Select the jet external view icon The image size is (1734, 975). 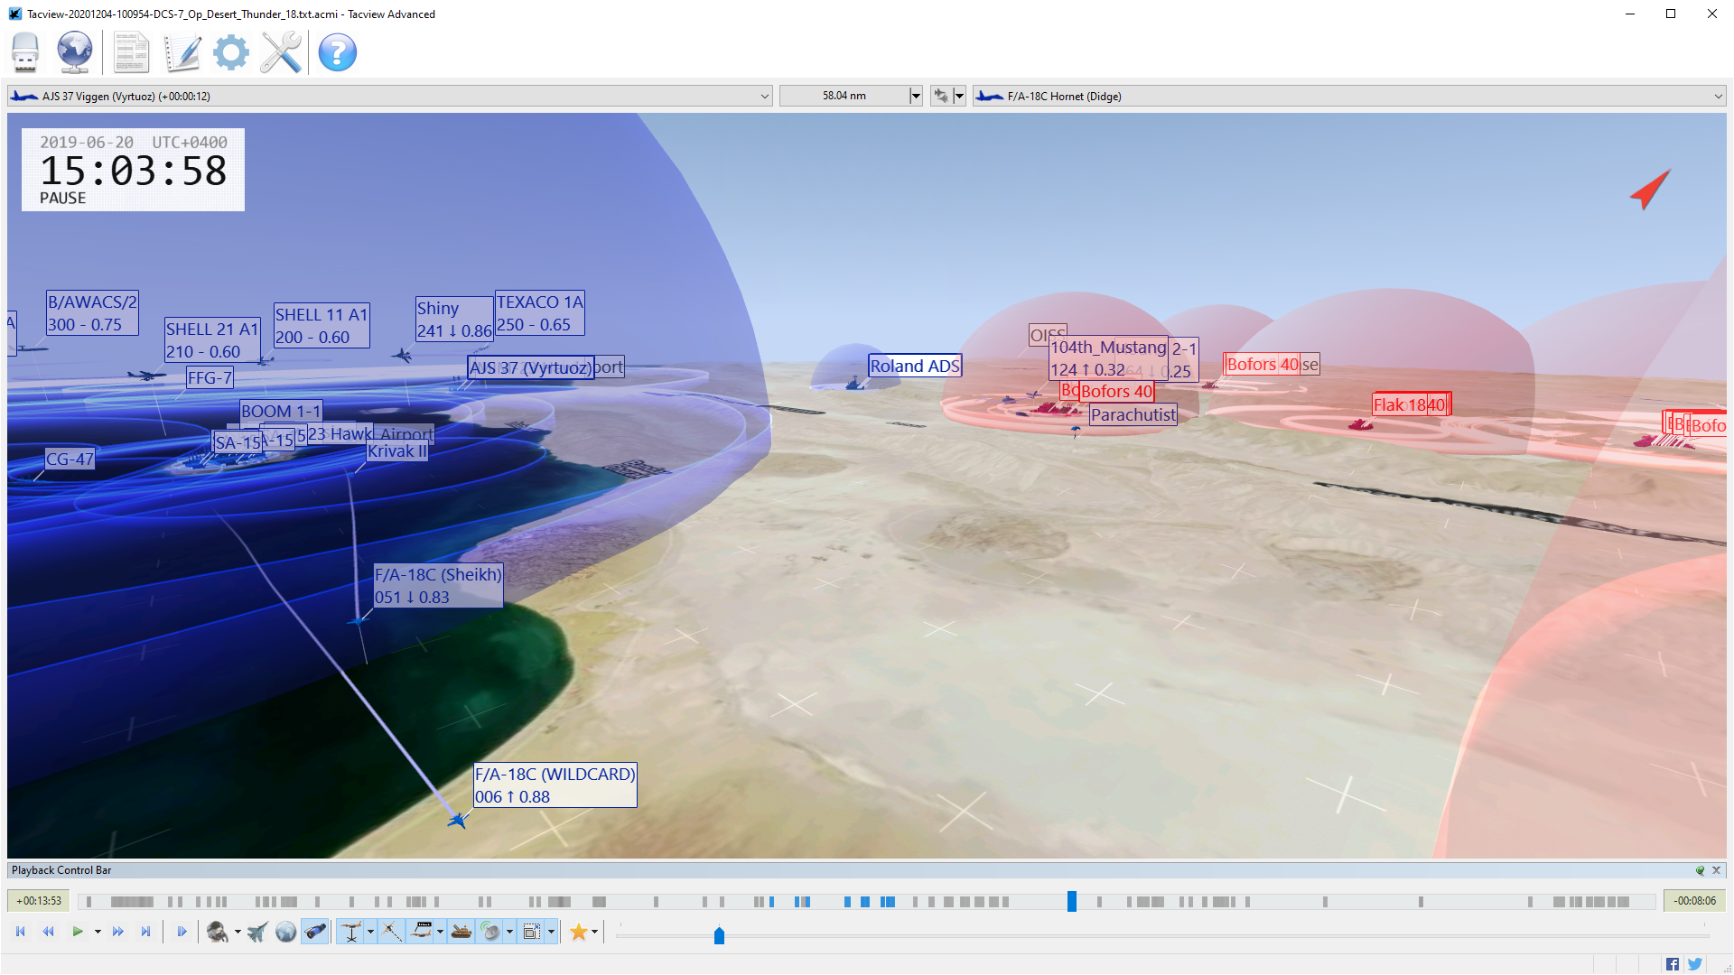[257, 932]
